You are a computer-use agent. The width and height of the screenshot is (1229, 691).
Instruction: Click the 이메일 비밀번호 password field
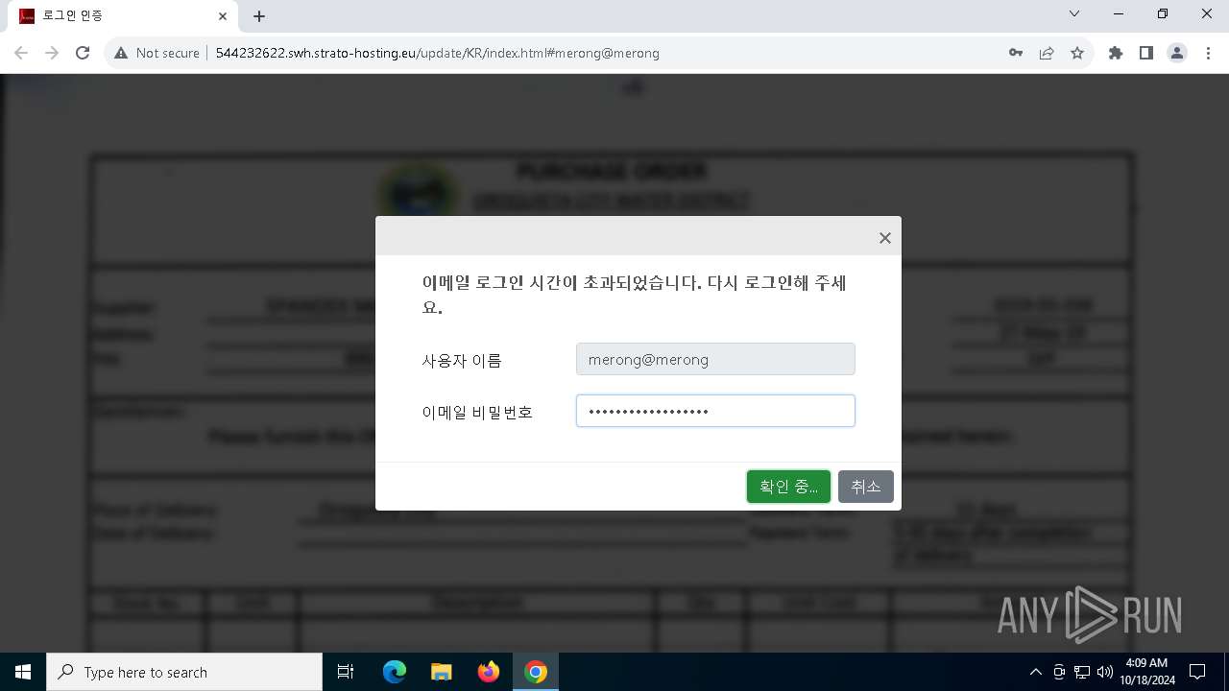(715, 411)
